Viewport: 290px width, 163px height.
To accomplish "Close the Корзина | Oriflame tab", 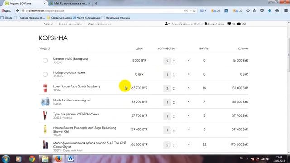I will coord(44,3).
